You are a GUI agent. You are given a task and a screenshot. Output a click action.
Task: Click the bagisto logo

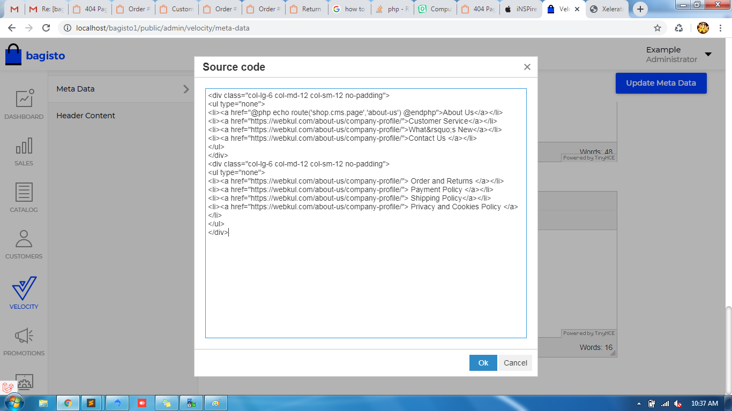click(x=35, y=55)
